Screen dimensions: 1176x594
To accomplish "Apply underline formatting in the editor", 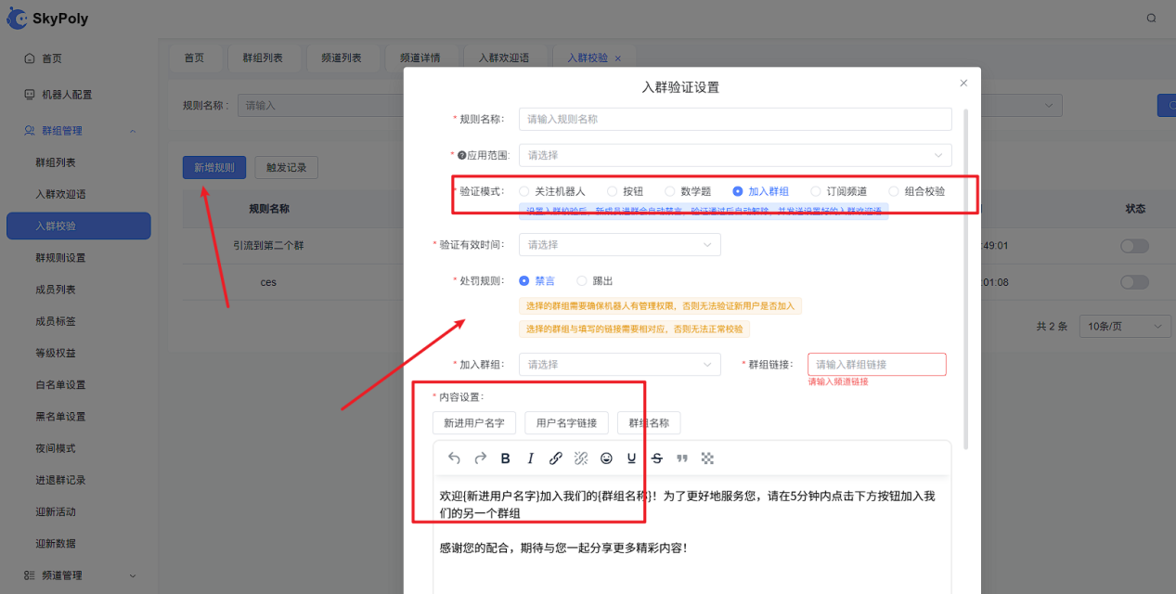I will coord(632,458).
